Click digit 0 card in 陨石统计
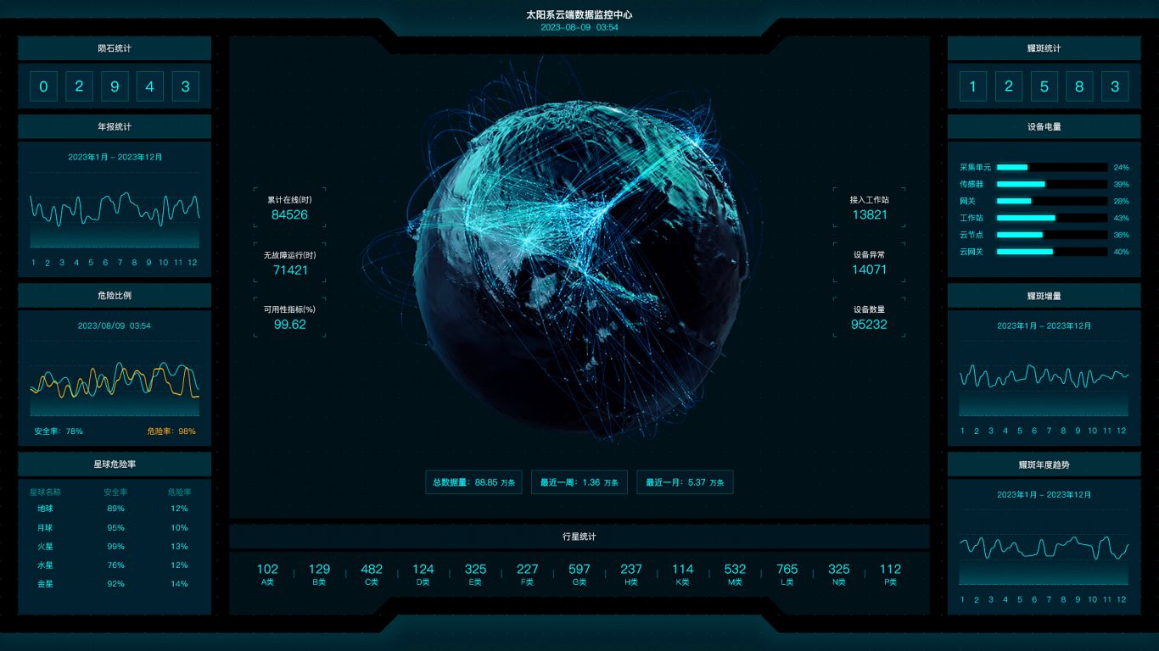Viewport: 1159px width, 651px height. pos(43,86)
